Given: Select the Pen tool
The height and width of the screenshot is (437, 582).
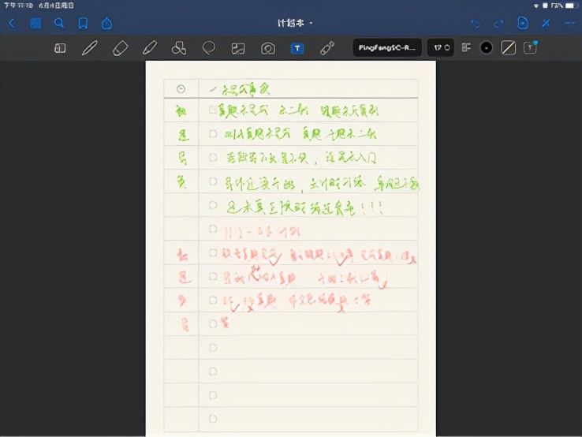Looking at the screenshot, I should 89,48.
